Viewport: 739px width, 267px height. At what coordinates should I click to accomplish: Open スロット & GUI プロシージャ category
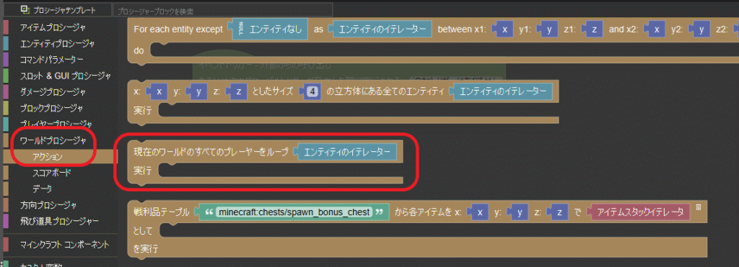tap(65, 76)
